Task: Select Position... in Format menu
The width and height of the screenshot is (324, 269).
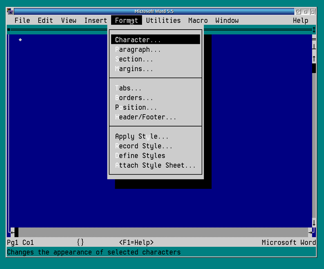Action: (x=155, y=107)
